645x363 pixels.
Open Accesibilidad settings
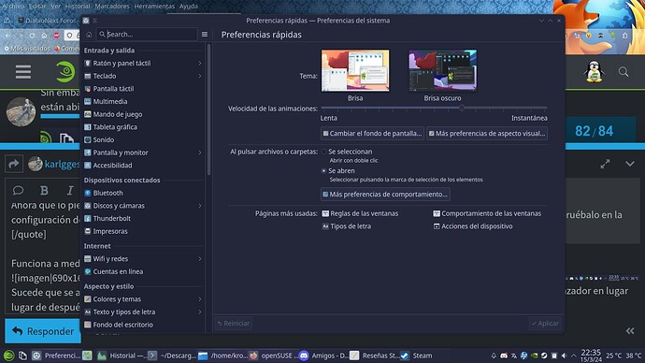tap(143, 165)
